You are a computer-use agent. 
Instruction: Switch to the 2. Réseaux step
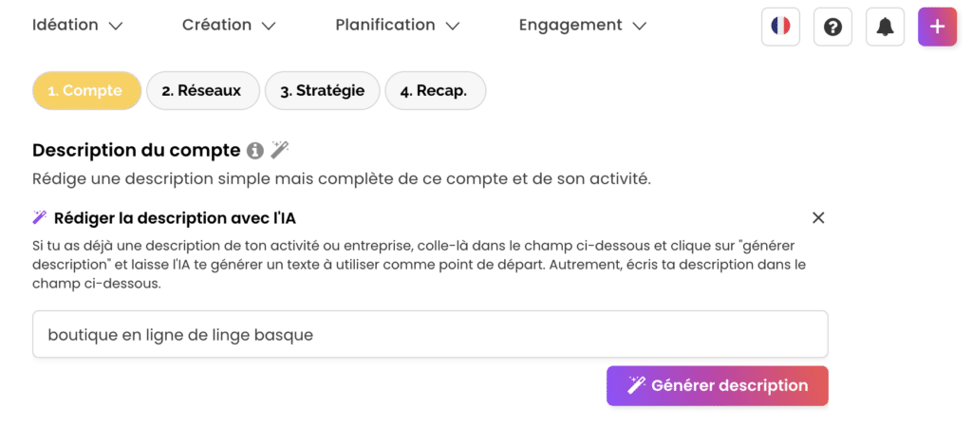[201, 91]
